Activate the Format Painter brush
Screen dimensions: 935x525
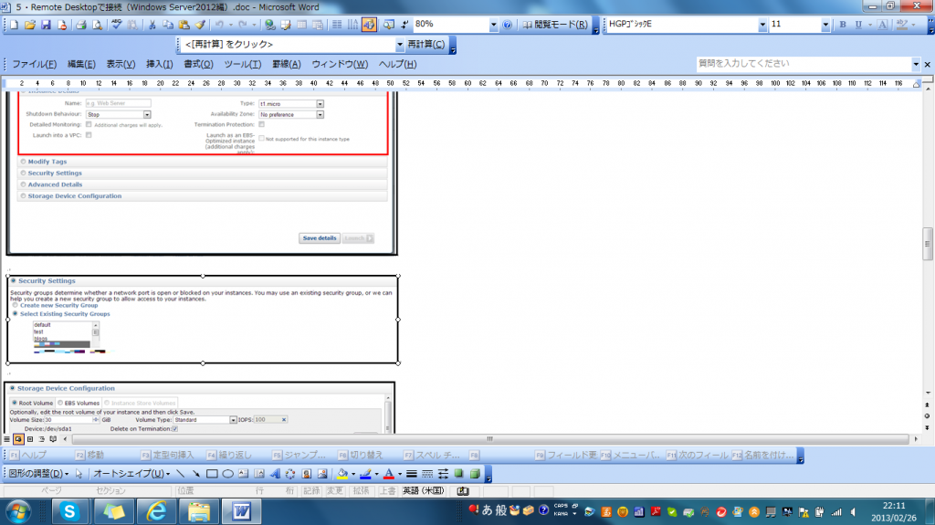pos(200,25)
